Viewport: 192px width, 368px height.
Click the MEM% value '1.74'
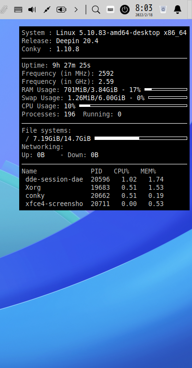pos(156,180)
